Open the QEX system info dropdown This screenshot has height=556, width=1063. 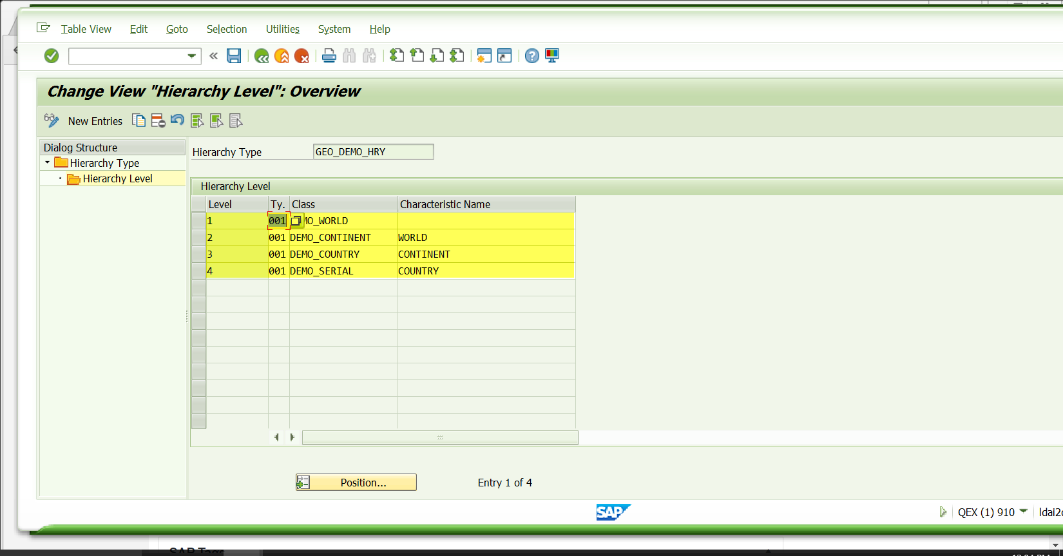1024,512
